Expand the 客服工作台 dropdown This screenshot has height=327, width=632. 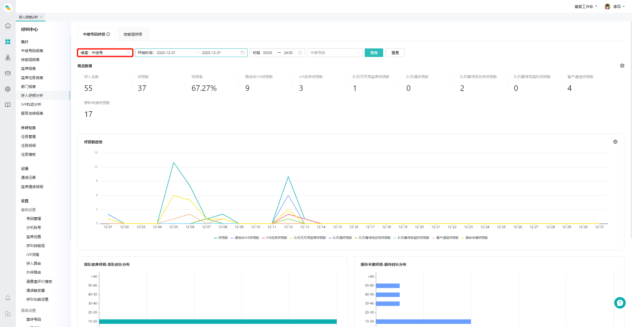click(586, 7)
